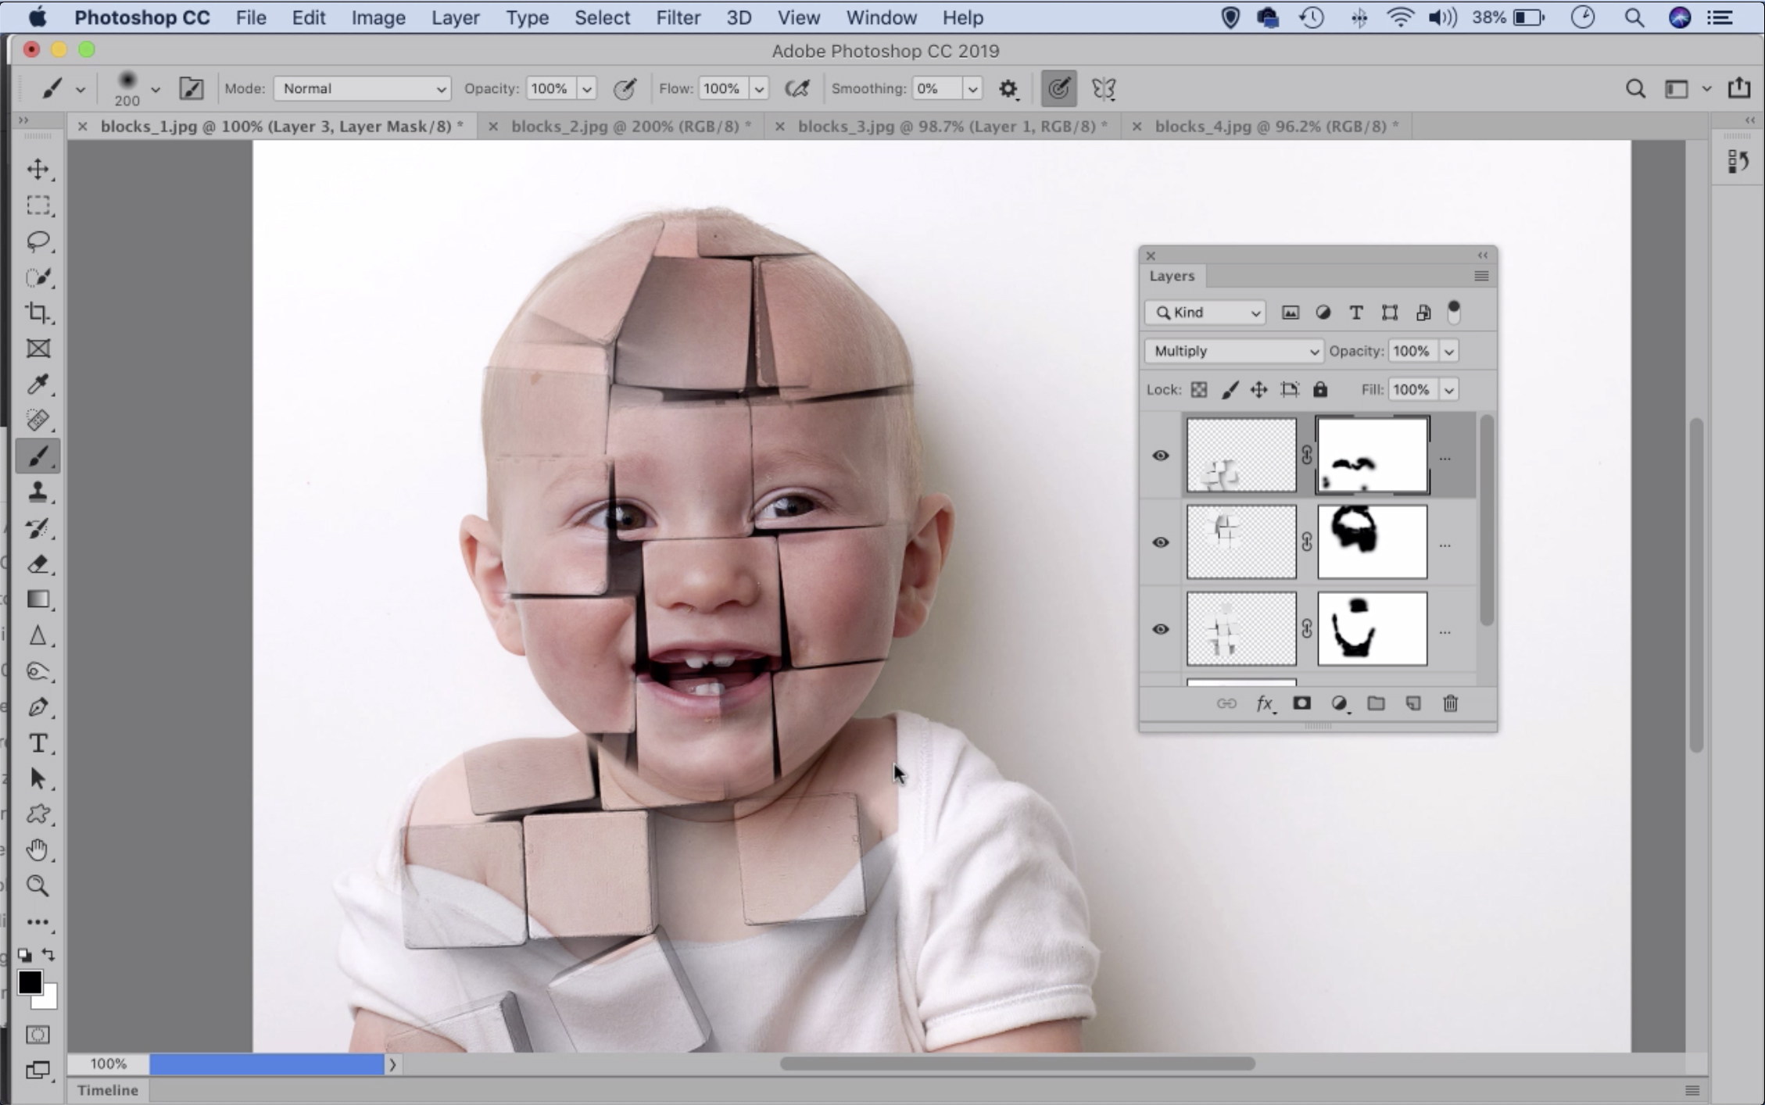Open the brush Mode Normal dropdown

[x=363, y=88]
